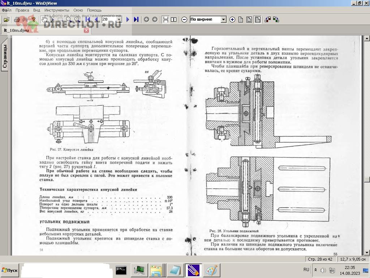Open the system monitor taskbar icon

[x=139, y=270]
